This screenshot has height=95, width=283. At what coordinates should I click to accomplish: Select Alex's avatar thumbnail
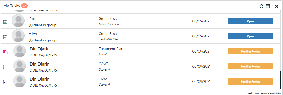tap(18, 36)
